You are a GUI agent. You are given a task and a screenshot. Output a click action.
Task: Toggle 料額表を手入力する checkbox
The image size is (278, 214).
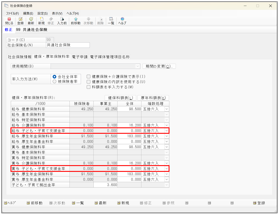(x=89, y=87)
